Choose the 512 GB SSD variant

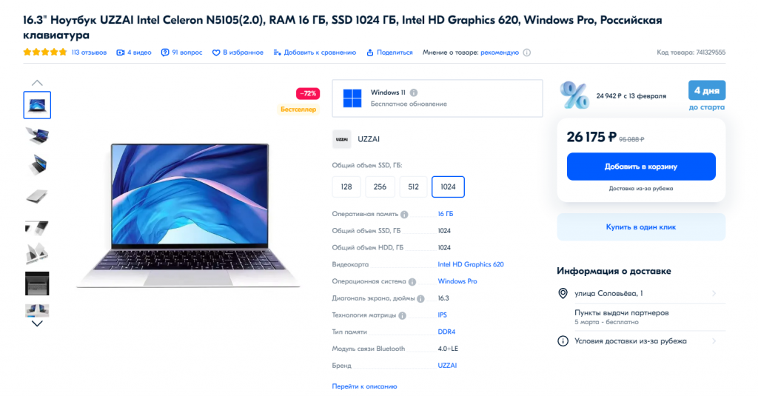tap(413, 187)
